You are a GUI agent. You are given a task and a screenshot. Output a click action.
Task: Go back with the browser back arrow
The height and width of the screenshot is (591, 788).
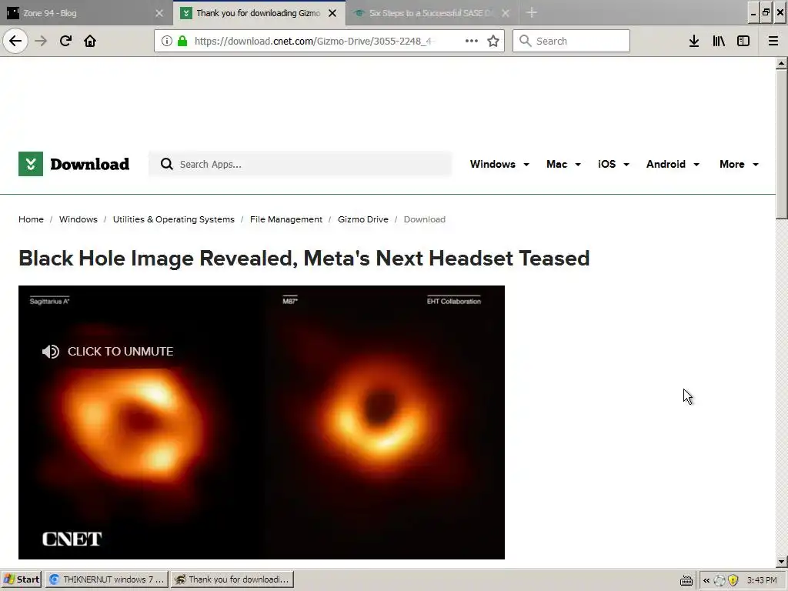tap(15, 41)
